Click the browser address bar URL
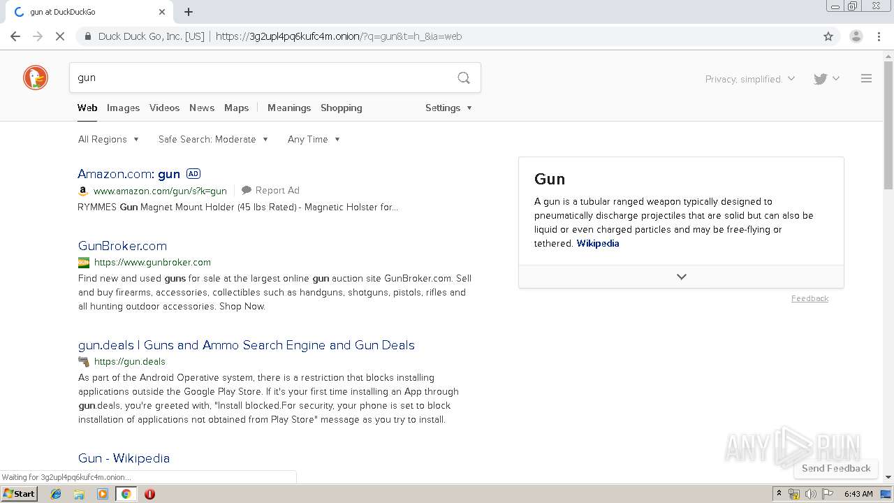Viewport: 894px width, 503px height. pos(339,36)
